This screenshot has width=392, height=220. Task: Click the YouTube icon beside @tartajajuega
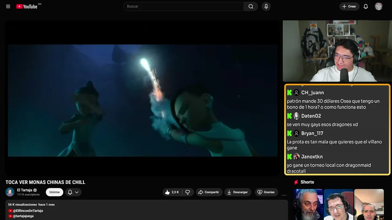coord(10,216)
